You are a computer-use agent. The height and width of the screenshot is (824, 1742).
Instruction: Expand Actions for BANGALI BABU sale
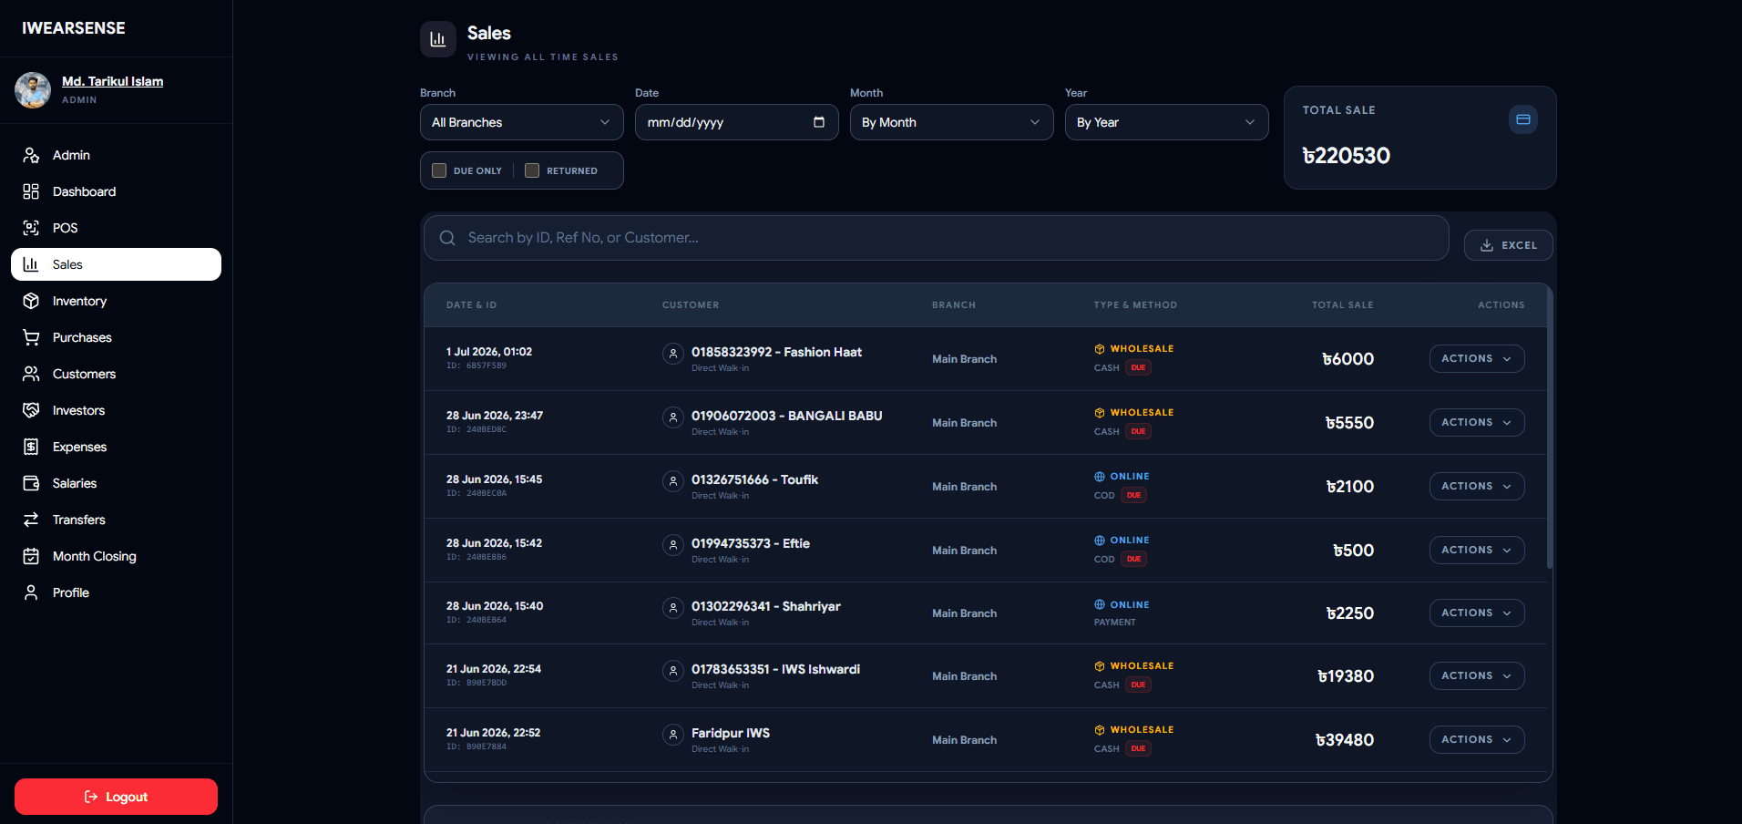(1477, 423)
